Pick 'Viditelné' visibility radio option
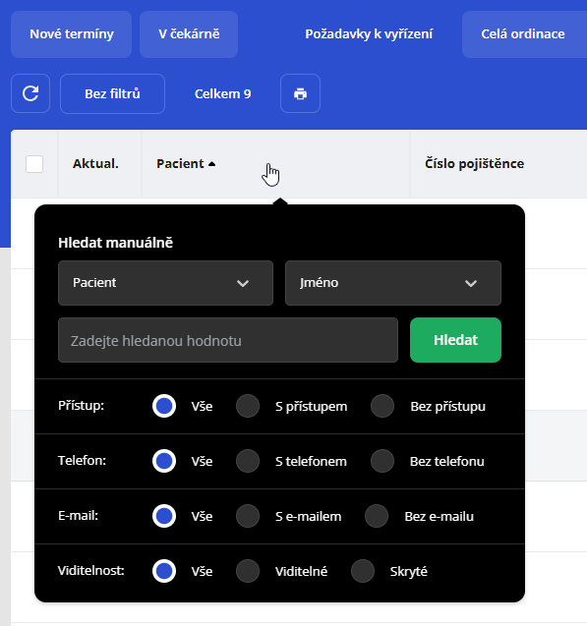The width and height of the screenshot is (587, 626). tap(248, 571)
